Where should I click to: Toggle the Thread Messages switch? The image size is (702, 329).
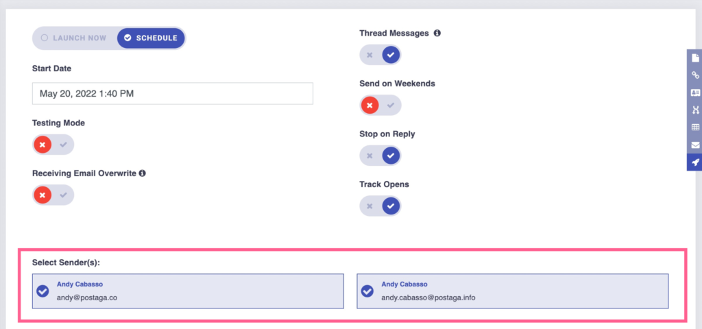pos(380,55)
